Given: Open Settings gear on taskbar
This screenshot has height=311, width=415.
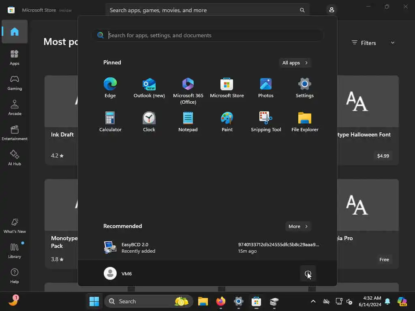Looking at the screenshot, I should pyautogui.click(x=238, y=301).
